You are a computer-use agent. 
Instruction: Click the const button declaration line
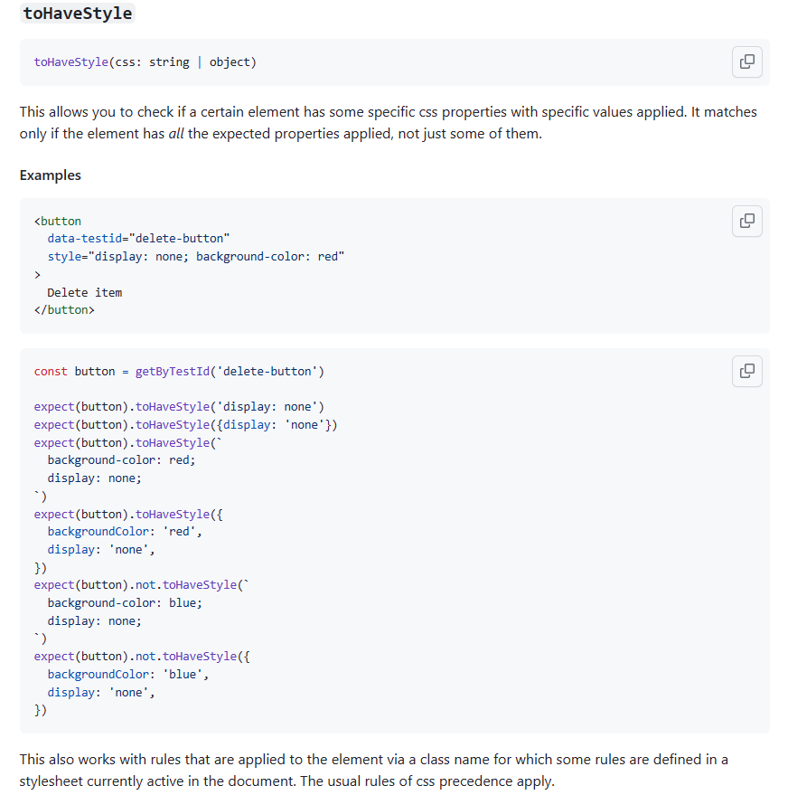[x=179, y=372]
